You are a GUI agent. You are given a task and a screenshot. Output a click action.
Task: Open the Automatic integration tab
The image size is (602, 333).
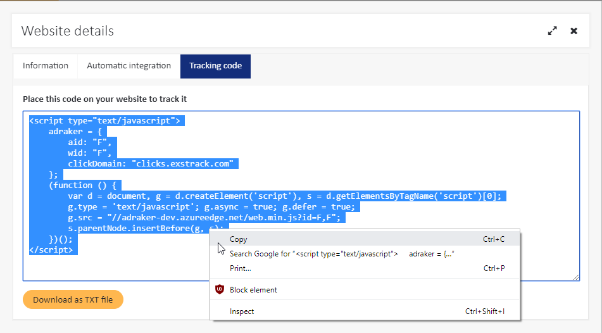pyautogui.click(x=129, y=66)
